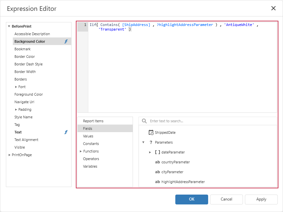Close the Expression Editor dialog
The image size is (283, 212).
[x=273, y=8]
